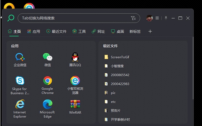Switch to 工具 tab
202x126 pixels.
(79, 31)
